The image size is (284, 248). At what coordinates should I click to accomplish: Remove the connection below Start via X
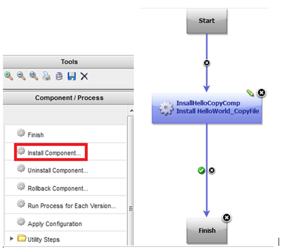(206, 63)
